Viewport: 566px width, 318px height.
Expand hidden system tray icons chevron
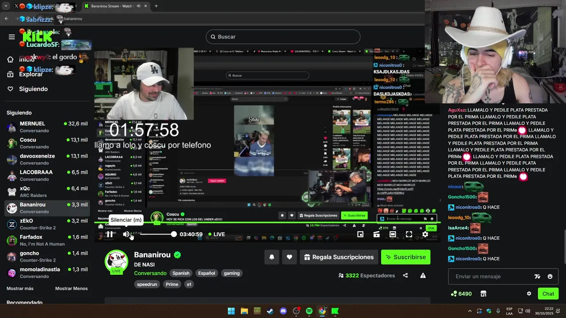tap(470, 311)
